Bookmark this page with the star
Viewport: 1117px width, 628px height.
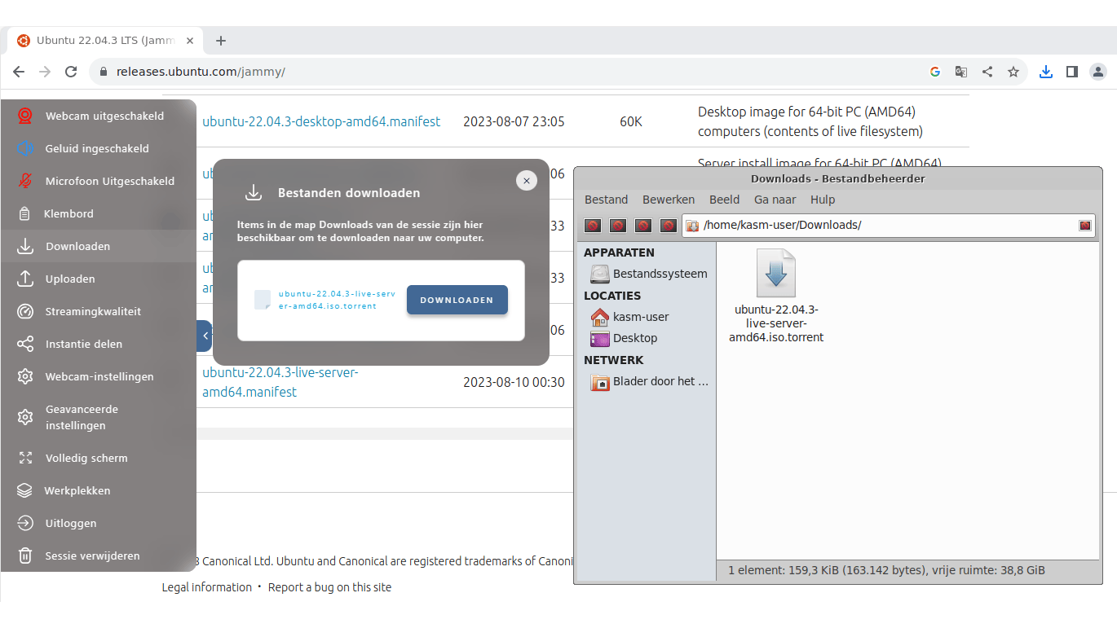coord(1013,72)
